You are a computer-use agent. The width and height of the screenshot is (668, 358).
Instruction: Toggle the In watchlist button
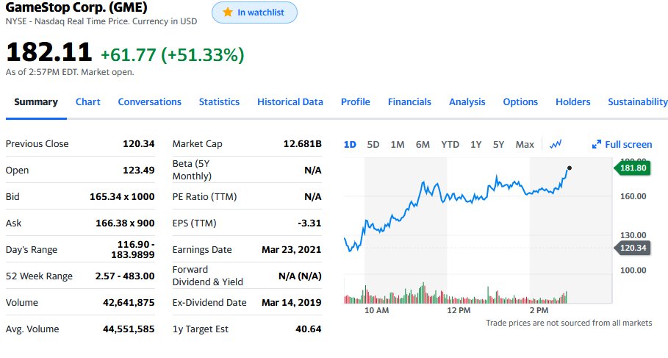(x=254, y=12)
